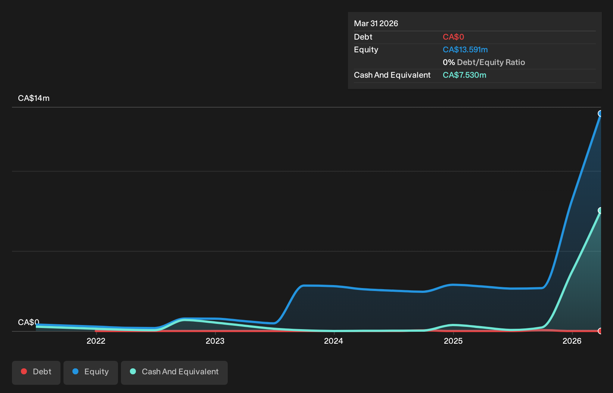This screenshot has width=613, height=393.
Task: Click the red CA$0 debt value
Action: (x=453, y=37)
